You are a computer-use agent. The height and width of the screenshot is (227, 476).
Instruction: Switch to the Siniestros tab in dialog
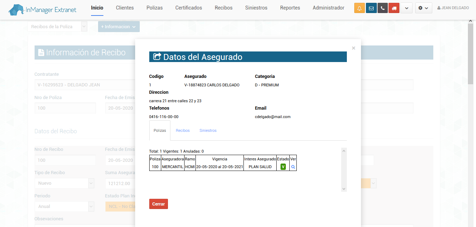tap(208, 130)
